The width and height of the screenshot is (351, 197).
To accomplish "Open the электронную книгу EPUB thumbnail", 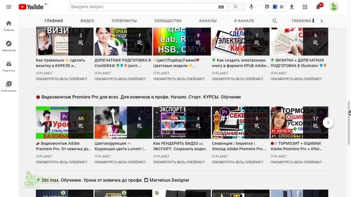I will pyautogui.click(x=241, y=42).
